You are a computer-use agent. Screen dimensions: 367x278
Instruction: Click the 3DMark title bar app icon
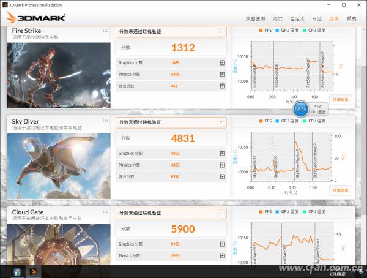pos(5,5)
